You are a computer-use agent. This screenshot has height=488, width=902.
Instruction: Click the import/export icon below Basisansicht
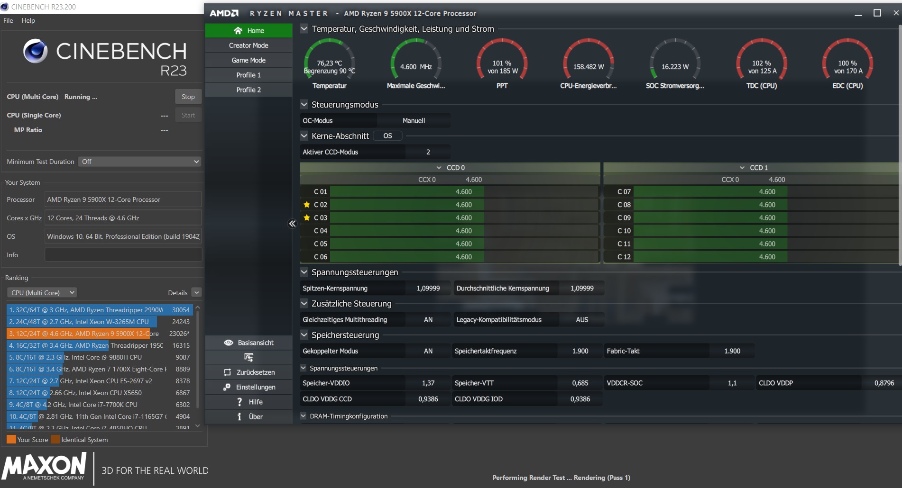(249, 357)
